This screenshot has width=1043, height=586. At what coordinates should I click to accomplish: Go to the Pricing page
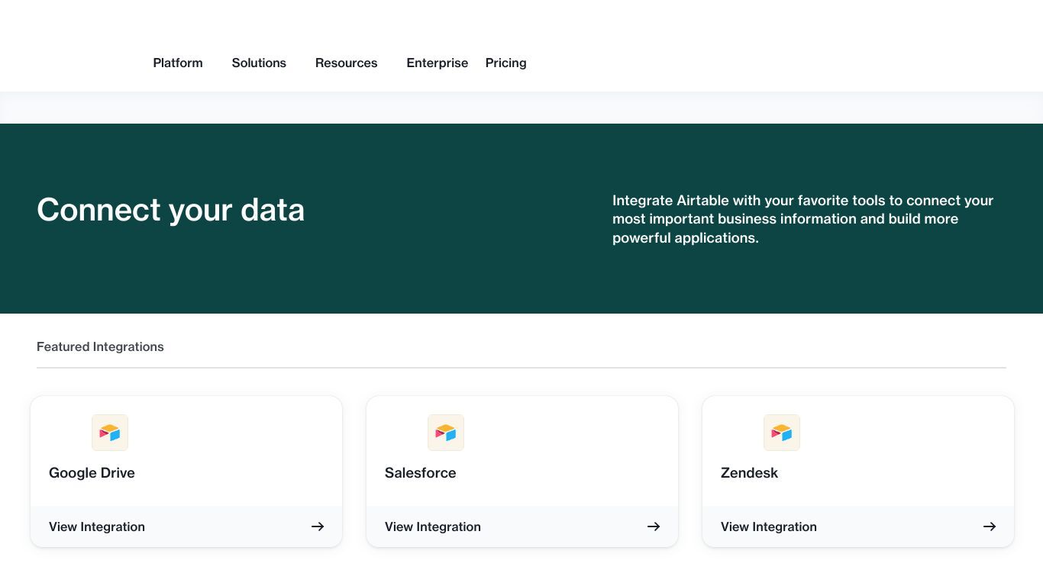(x=505, y=63)
